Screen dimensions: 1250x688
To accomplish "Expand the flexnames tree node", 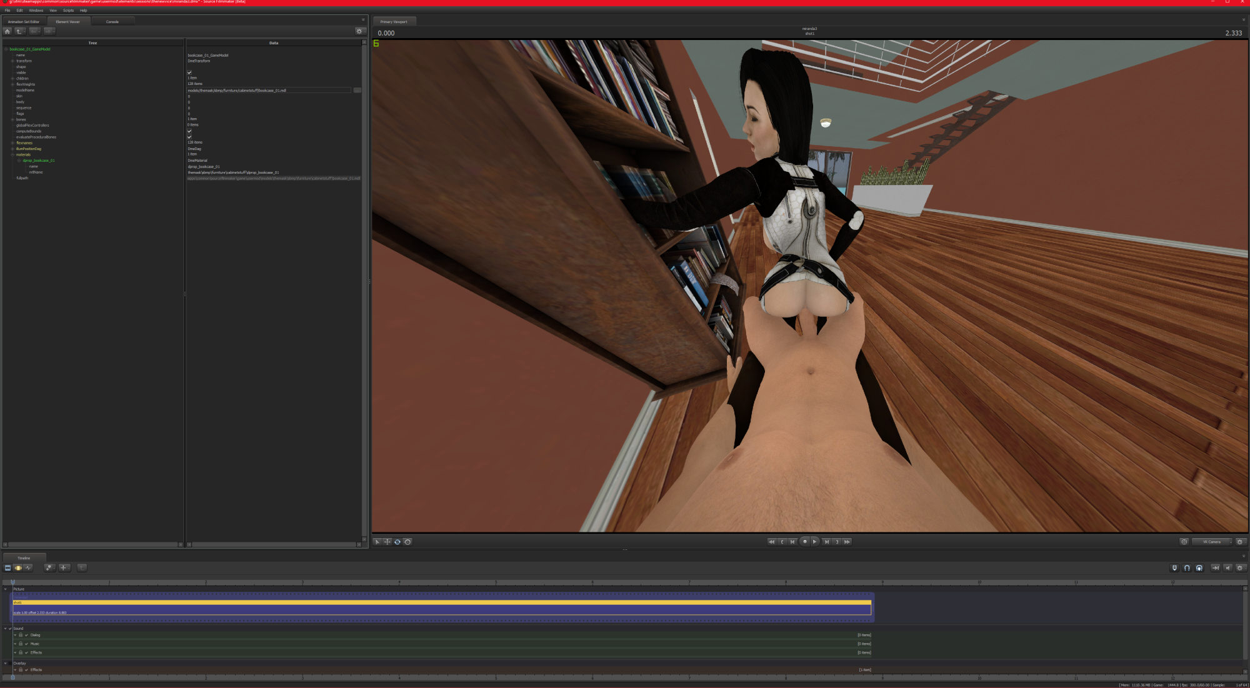I will (x=12, y=143).
